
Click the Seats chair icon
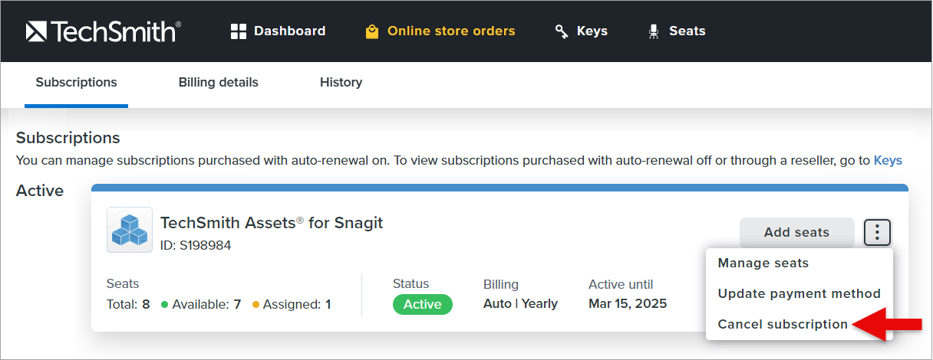coord(654,31)
